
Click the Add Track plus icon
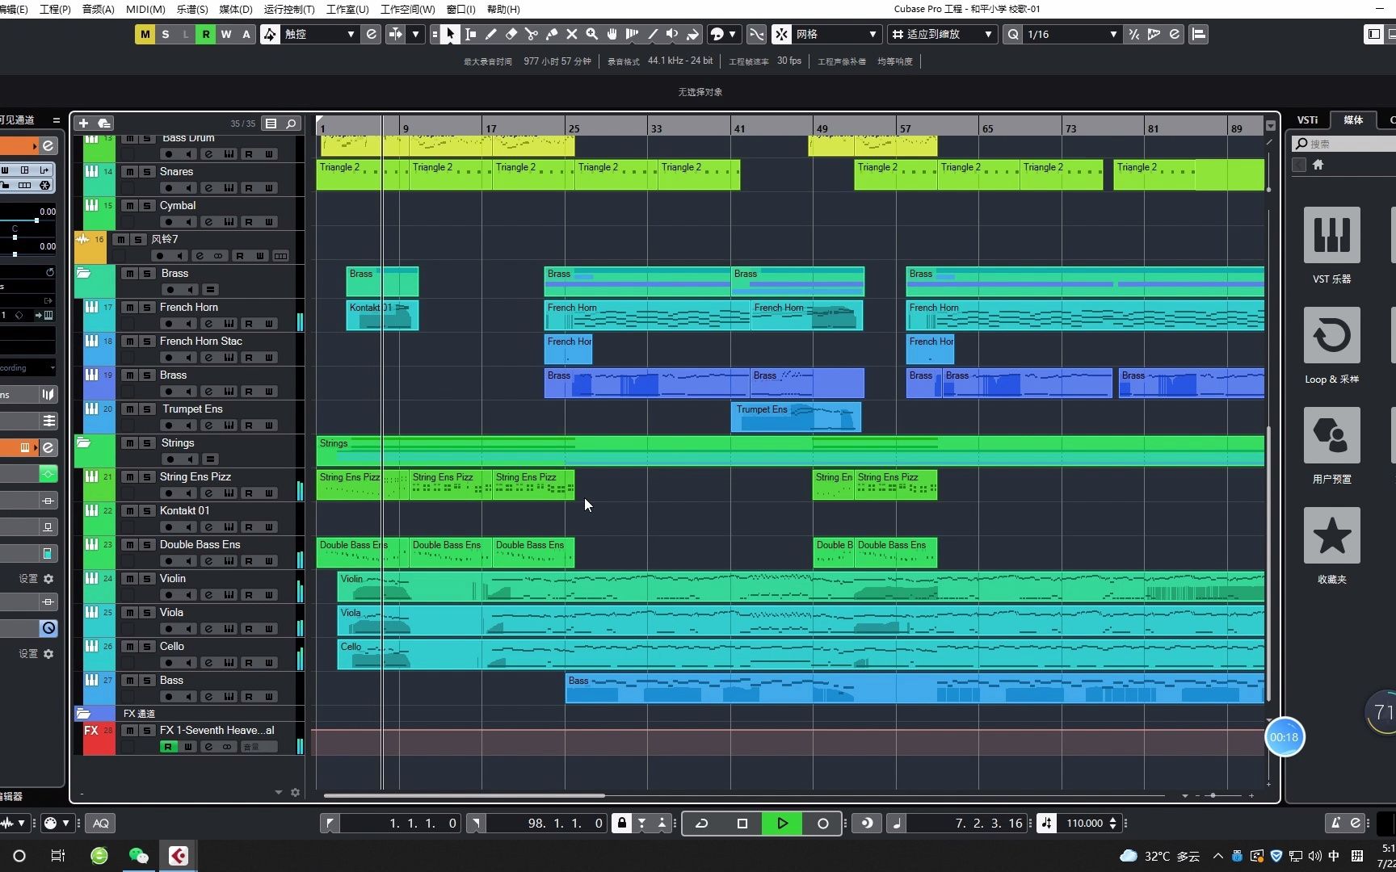(83, 123)
